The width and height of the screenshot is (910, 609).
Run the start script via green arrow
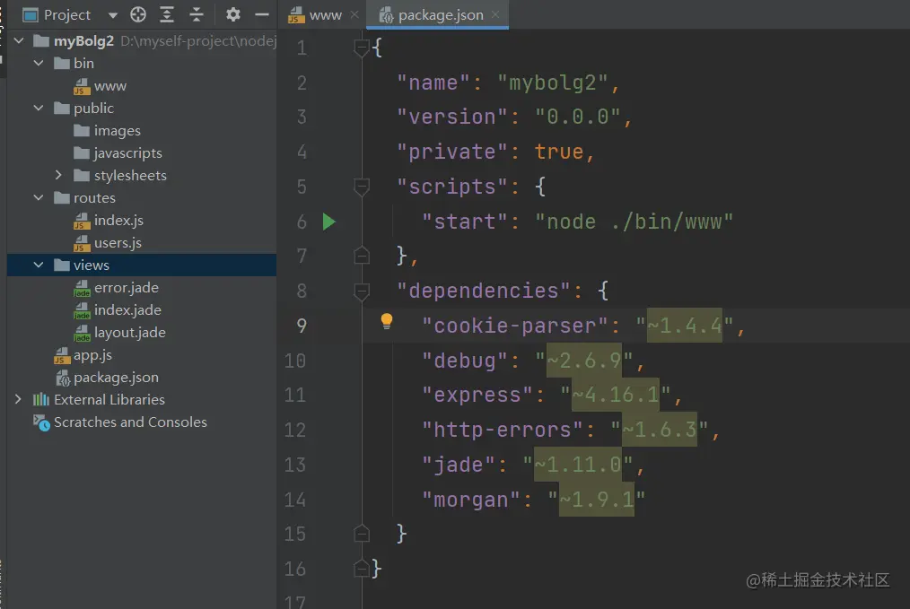point(329,222)
